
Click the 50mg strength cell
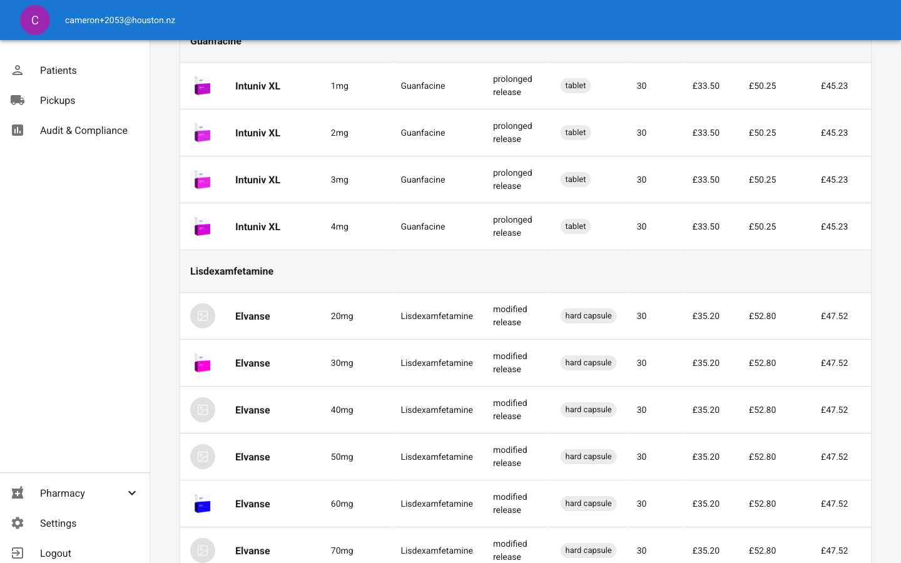pyautogui.click(x=342, y=457)
